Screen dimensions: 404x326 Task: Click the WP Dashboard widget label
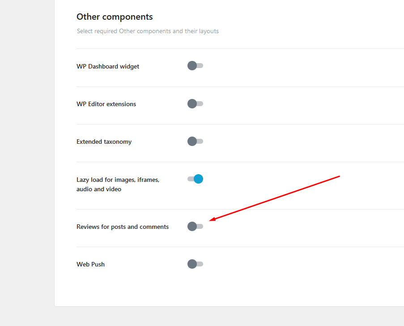point(108,67)
